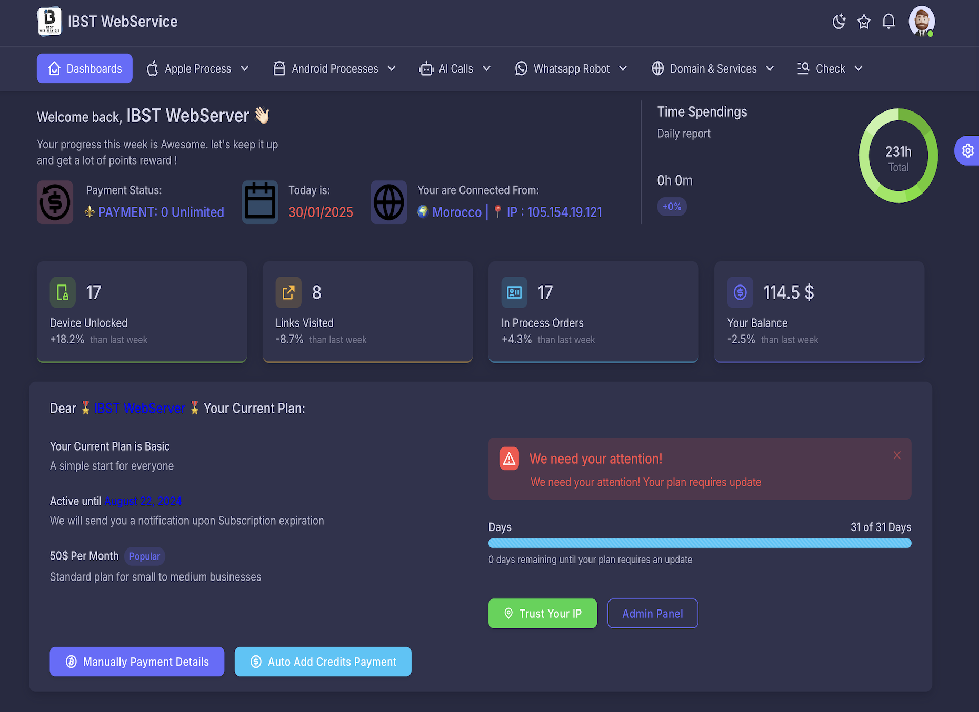This screenshot has height=712, width=979.
Task: Click the Trust Your IP button
Action: point(542,613)
